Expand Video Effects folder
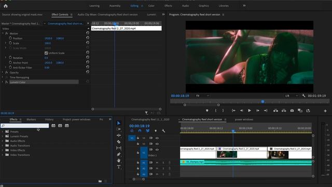This screenshot has height=187, width=332. (3, 150)
